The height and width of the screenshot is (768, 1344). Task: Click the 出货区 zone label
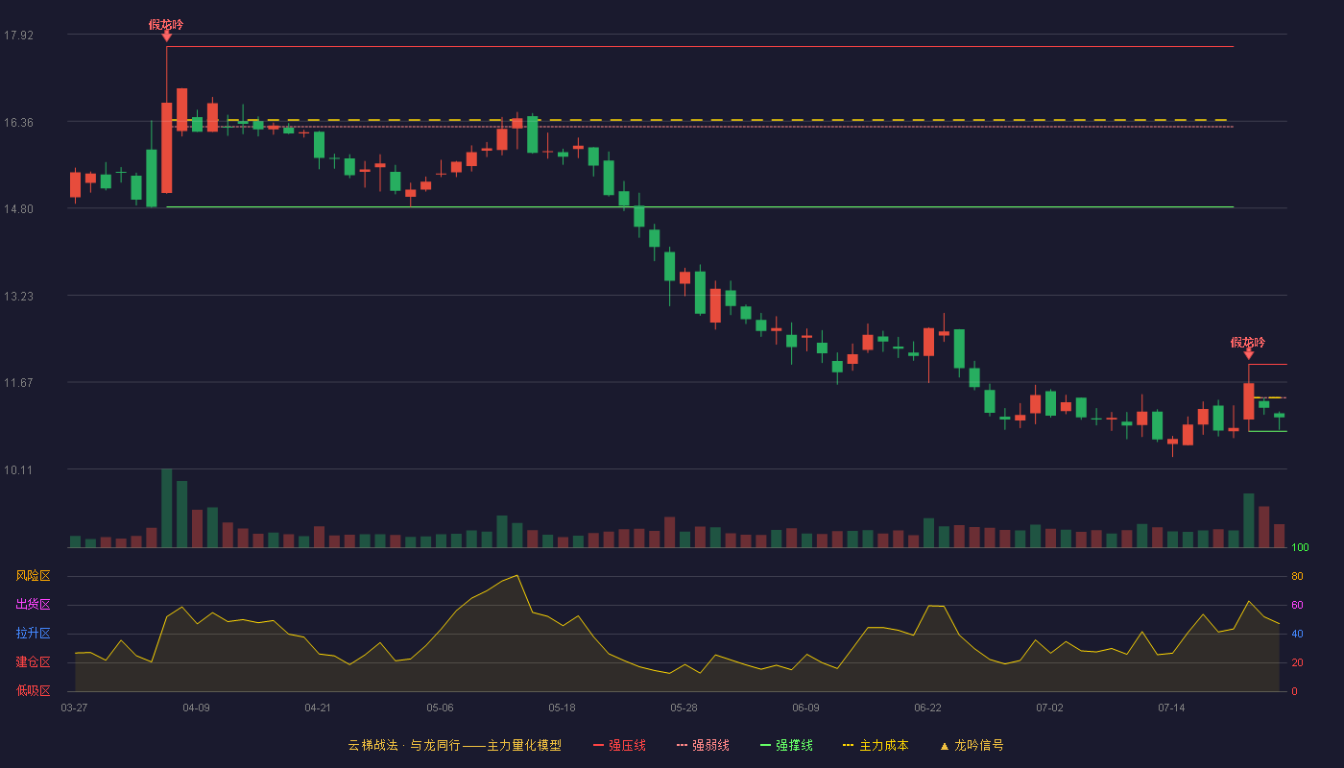(33, 605)
